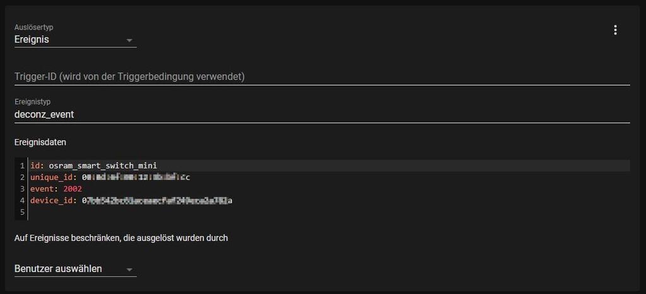
Task: Click the event: 2002 line
Action: click(329, 189)
